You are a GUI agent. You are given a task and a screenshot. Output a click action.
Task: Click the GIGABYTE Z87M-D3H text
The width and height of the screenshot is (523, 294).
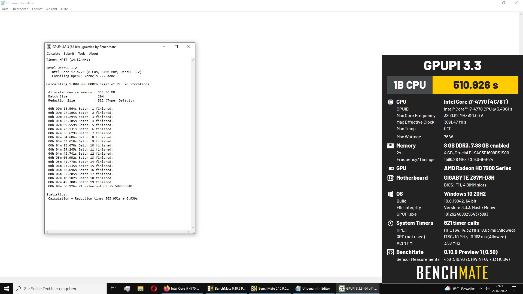[x=469, y=178]
